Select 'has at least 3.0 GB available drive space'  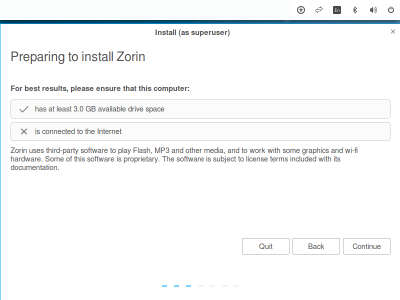tap(200, 109)
